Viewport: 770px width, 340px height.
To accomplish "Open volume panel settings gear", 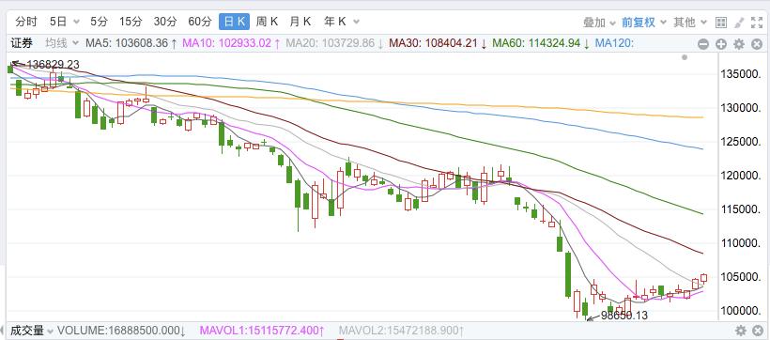I will pos(741,331).
